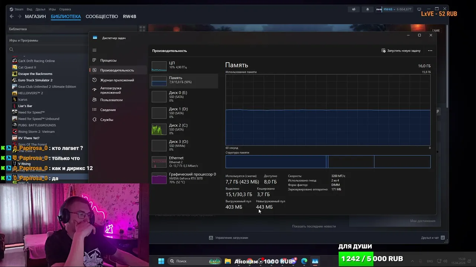Open the Игры menu in Steam

click(x=52, y=9)
